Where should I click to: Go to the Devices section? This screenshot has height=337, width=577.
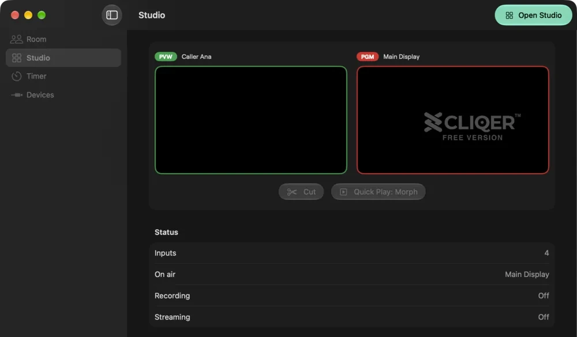click(63, 95)
